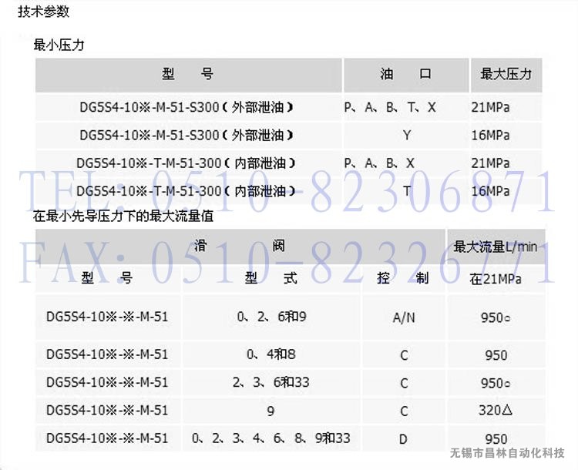This screenshot has width=578, height=470.
Task: Select the 0、2、3、4、6、8、9和33 cell
Action: pos(271,438)
